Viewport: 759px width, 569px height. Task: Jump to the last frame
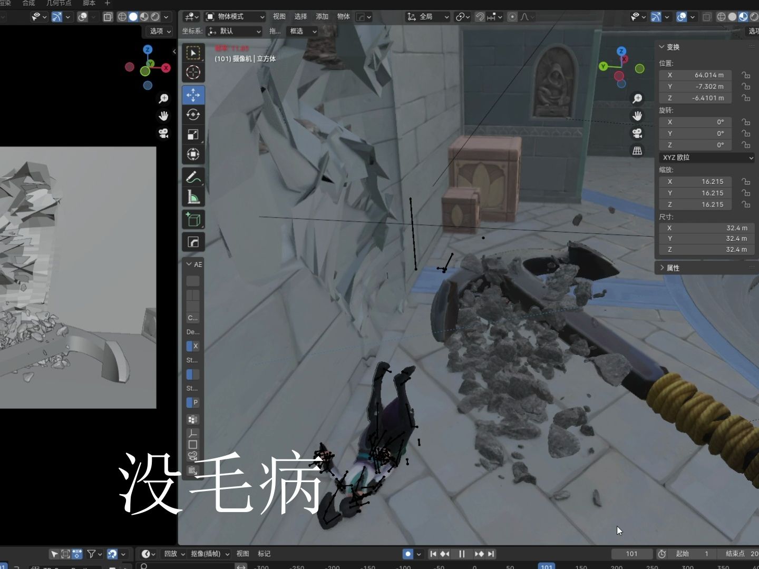click(x=491, y=554)
